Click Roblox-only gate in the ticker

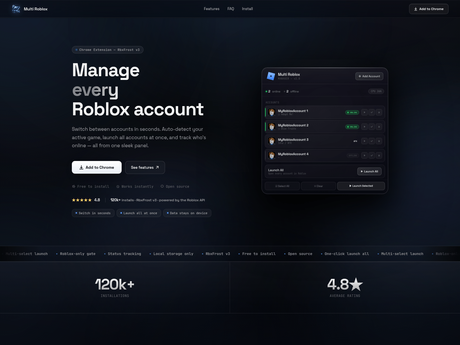tap(78, 254)
